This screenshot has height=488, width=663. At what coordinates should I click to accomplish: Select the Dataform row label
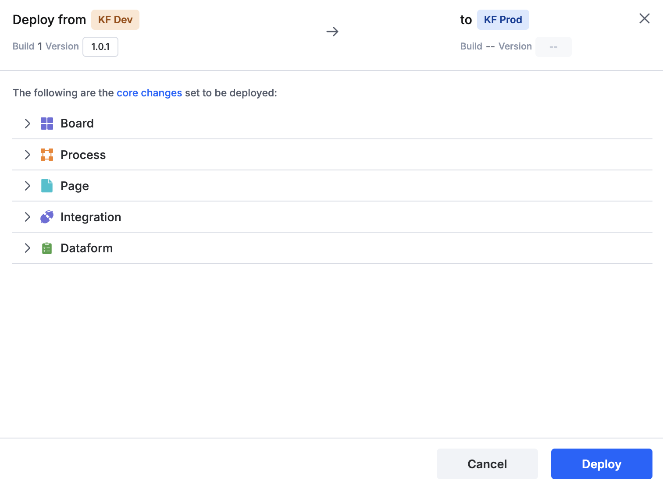(87, 248)
